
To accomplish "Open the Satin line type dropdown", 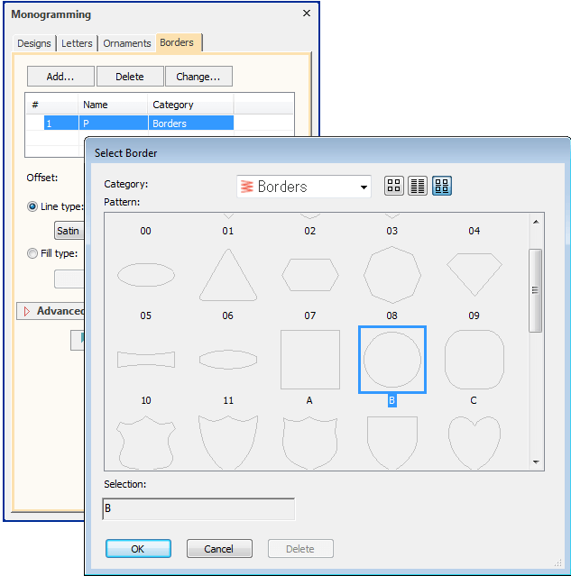I will click(x=69, y=231).
